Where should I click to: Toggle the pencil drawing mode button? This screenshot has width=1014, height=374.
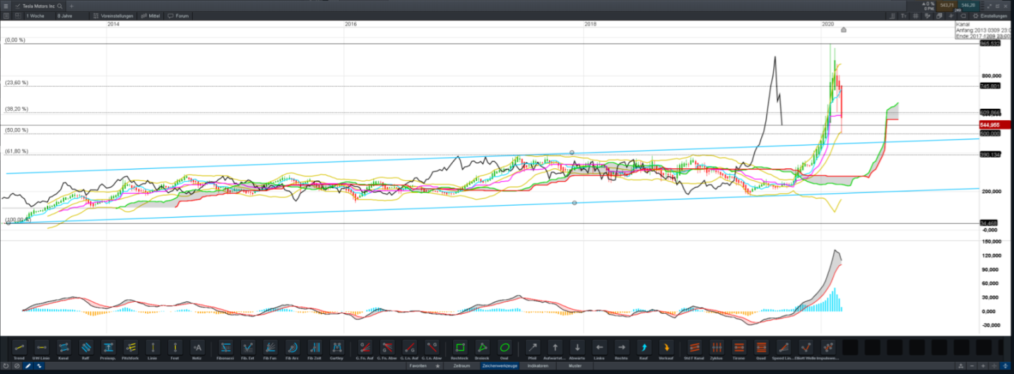coord(28,366)
